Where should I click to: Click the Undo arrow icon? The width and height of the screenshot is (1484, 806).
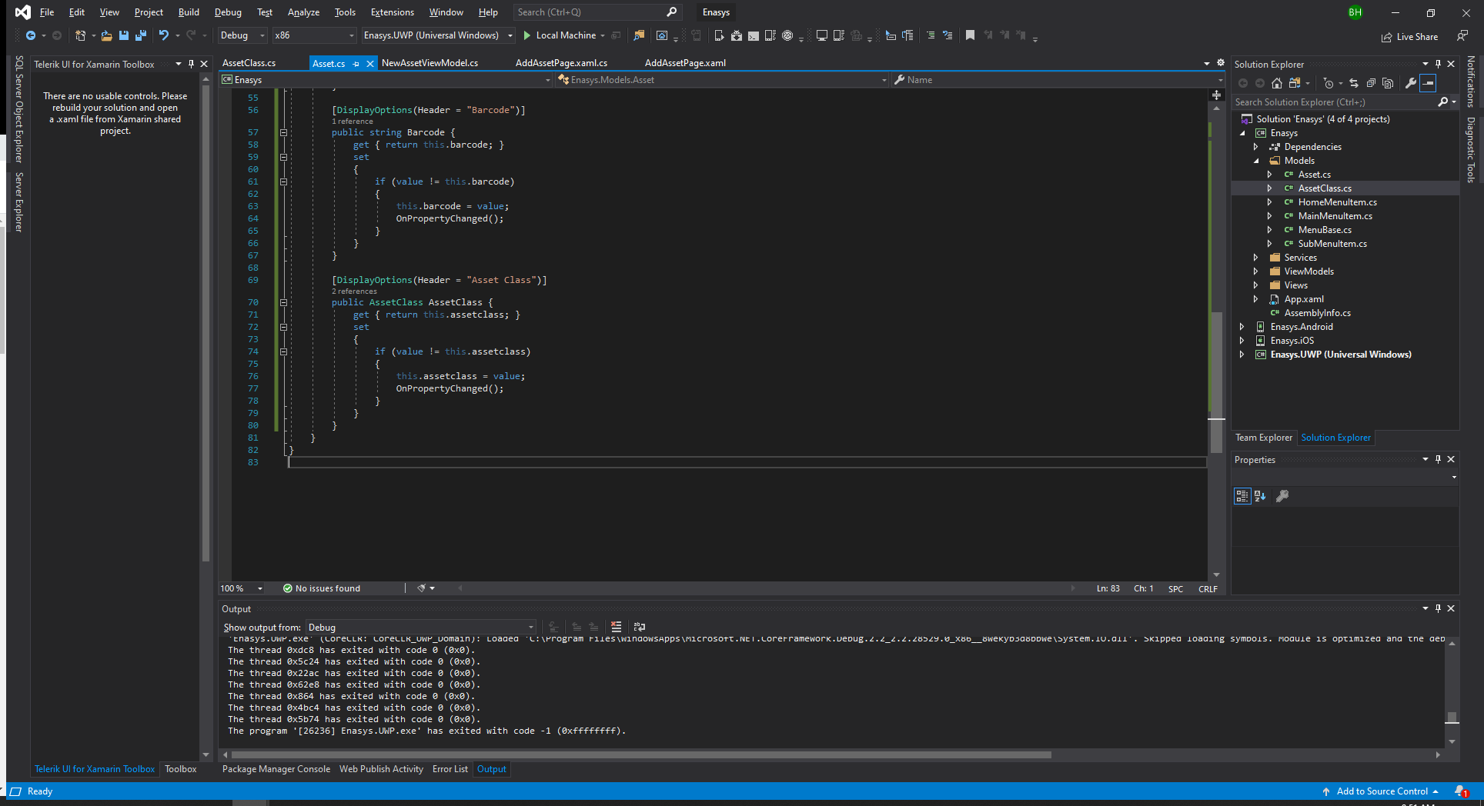(x=163, y=35)
